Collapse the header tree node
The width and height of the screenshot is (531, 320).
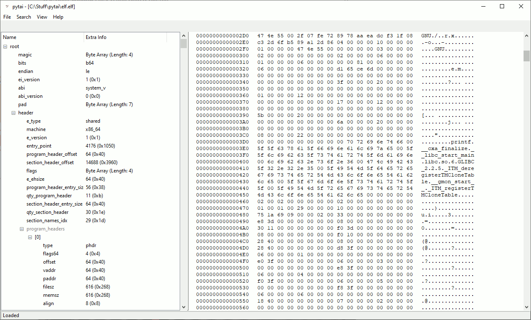(14, 113)
